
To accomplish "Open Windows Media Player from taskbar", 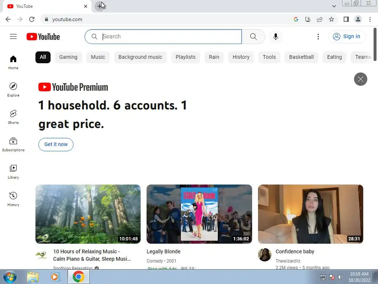I will pyautogui.click(x=55, y=277).
